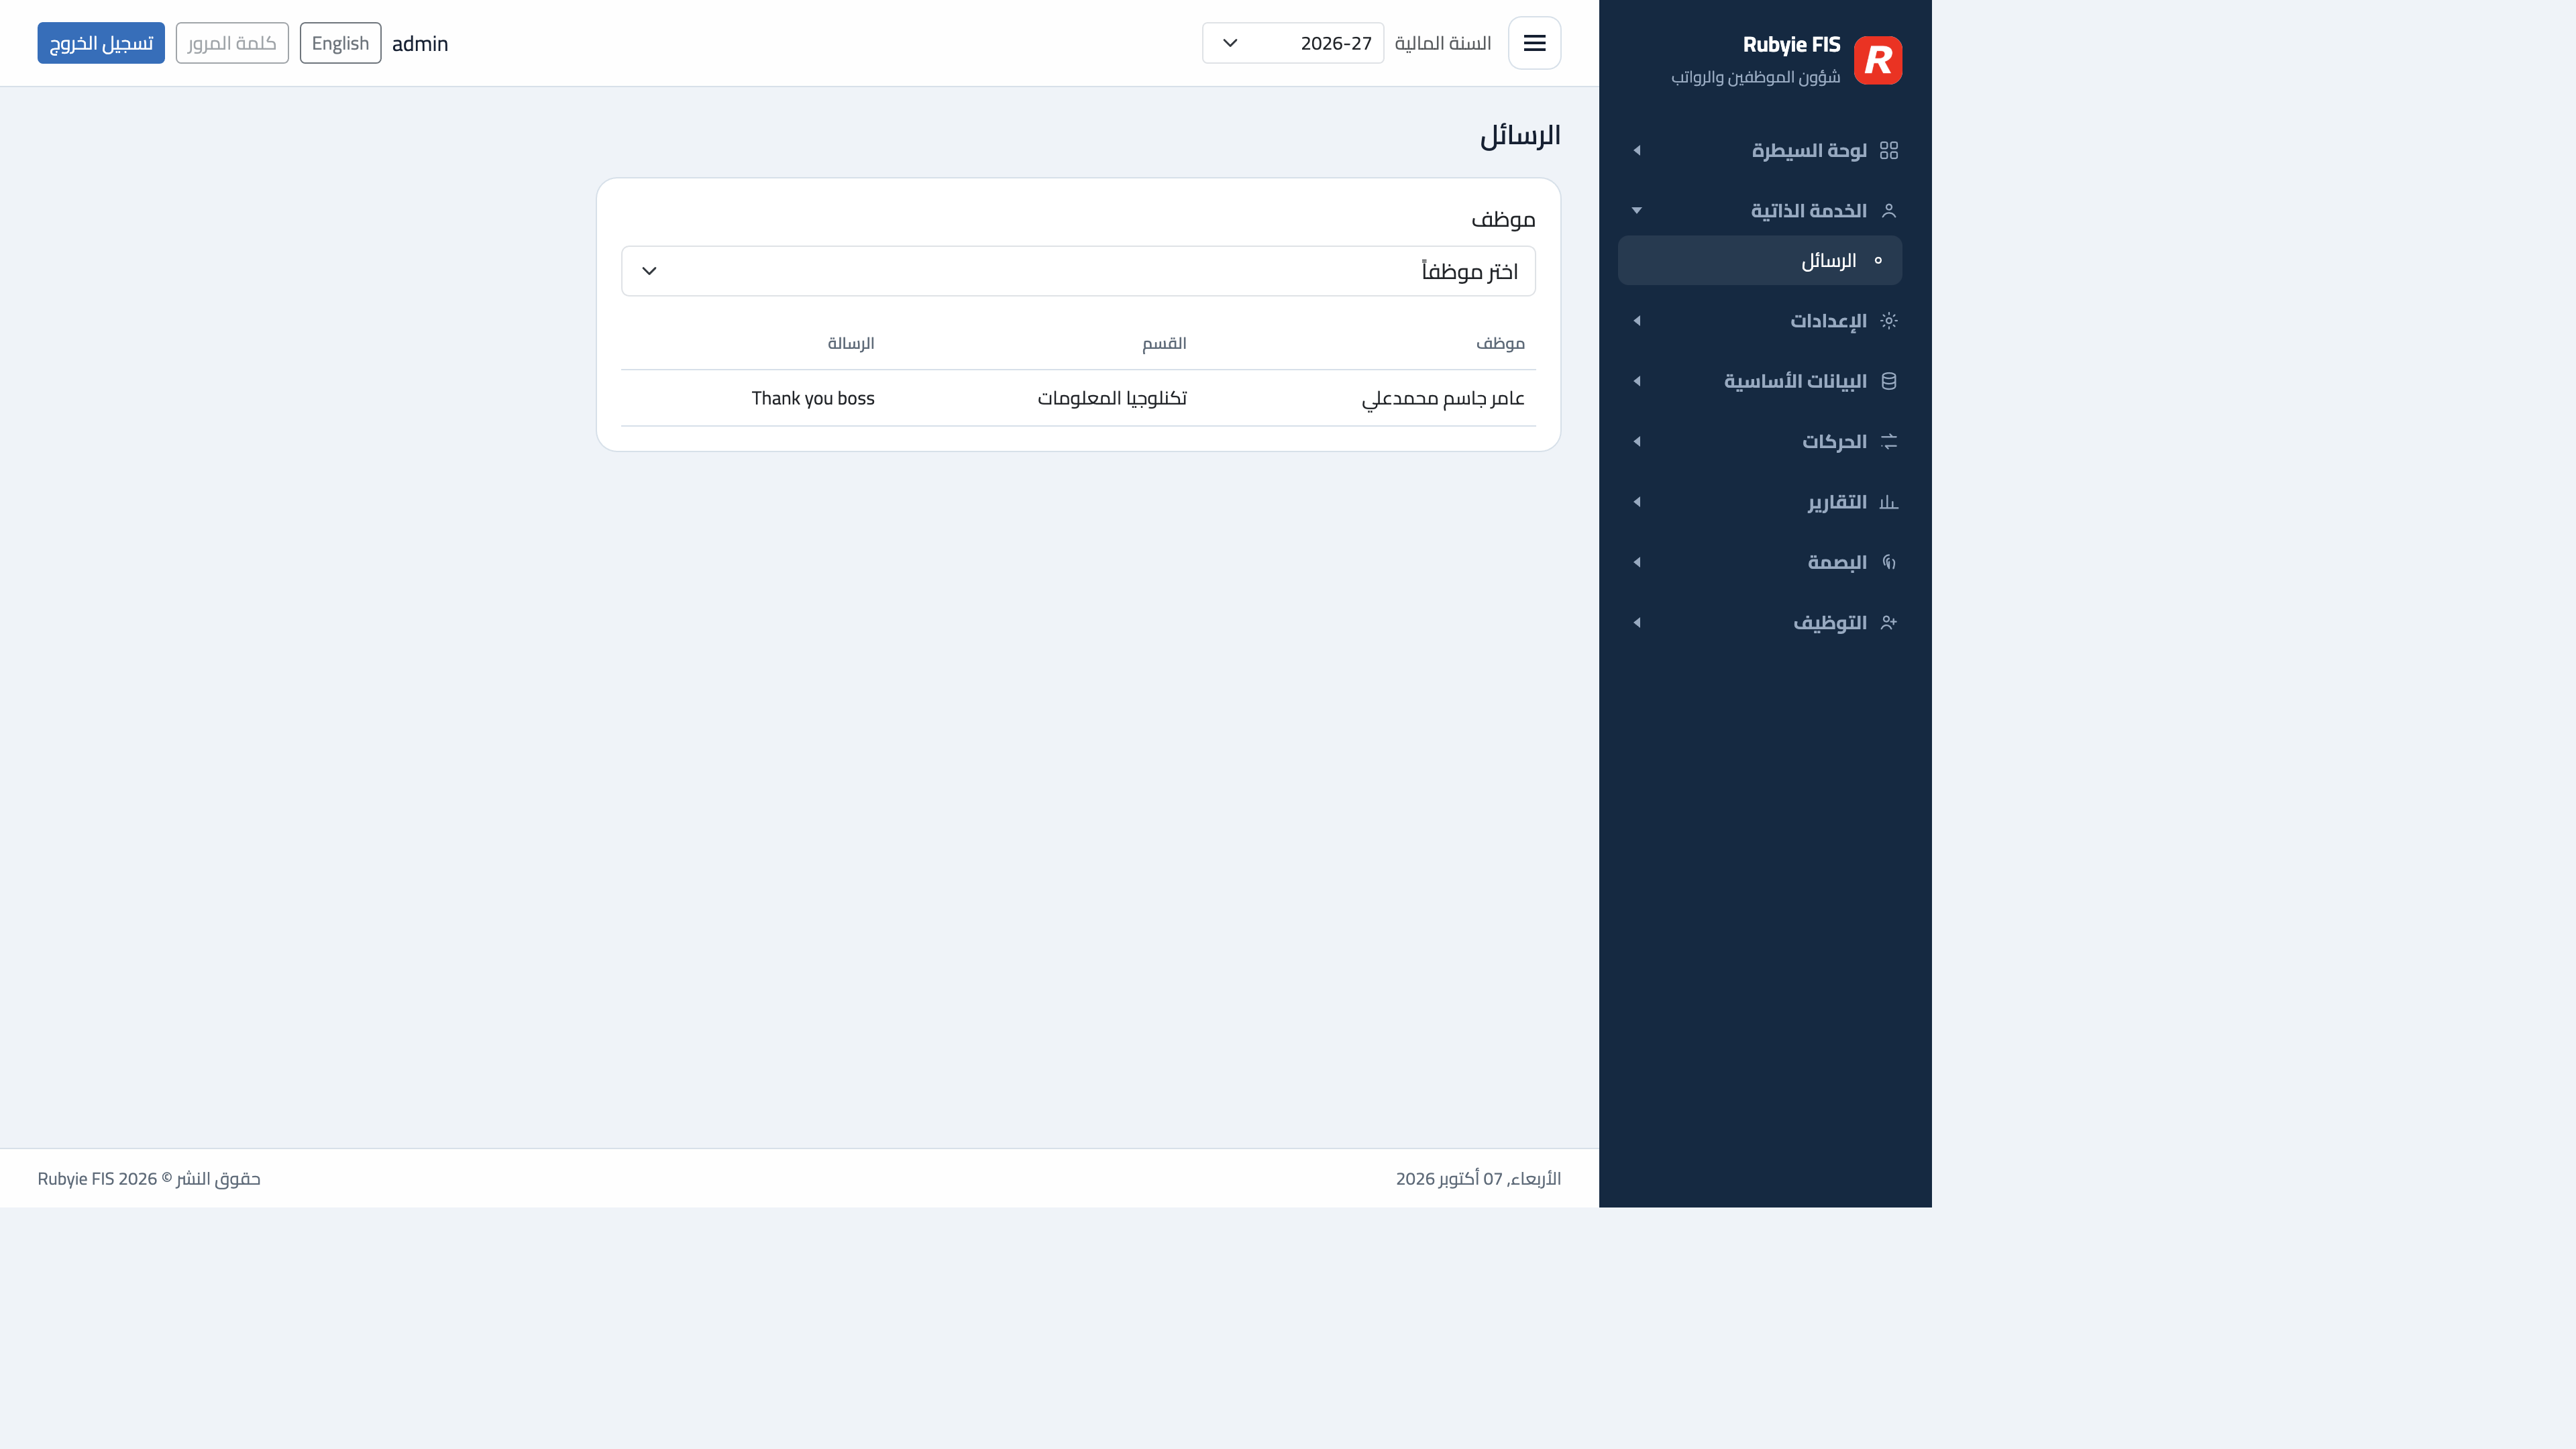
Task: Open the التوظيف sidebar menu
Action: [1760, 623]
